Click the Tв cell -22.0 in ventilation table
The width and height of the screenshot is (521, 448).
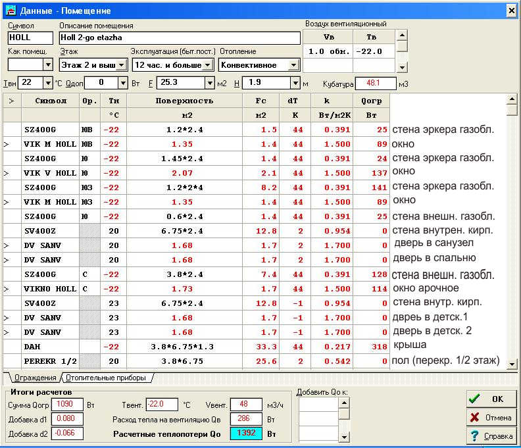point(374,51)
